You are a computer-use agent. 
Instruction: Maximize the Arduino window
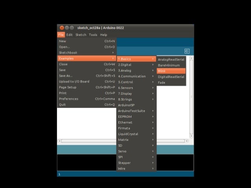(x=72, y=28)
